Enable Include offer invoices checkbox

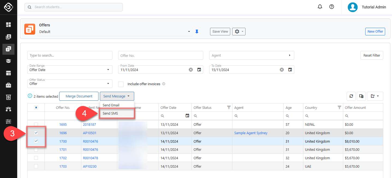(x=121, y=84)
